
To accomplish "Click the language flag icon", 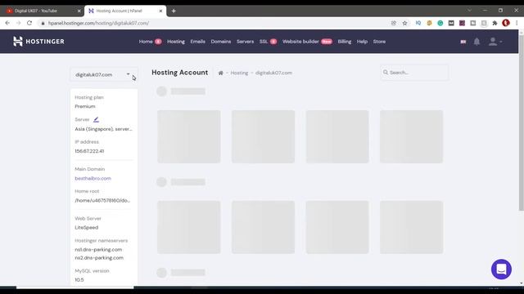I will click(x=463, y=42).
